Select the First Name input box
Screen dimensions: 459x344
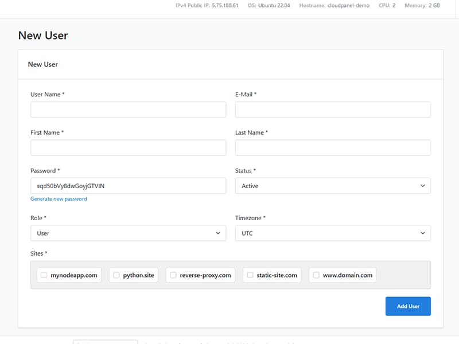(128, 148)
